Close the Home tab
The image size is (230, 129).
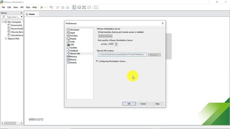tap(37, 14)
